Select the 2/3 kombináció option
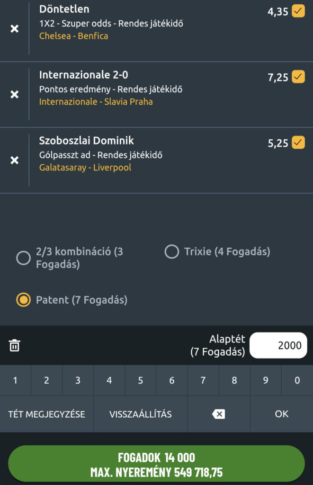Image resolution: width=313 pixels, height=485 pixels. point(23,258)
